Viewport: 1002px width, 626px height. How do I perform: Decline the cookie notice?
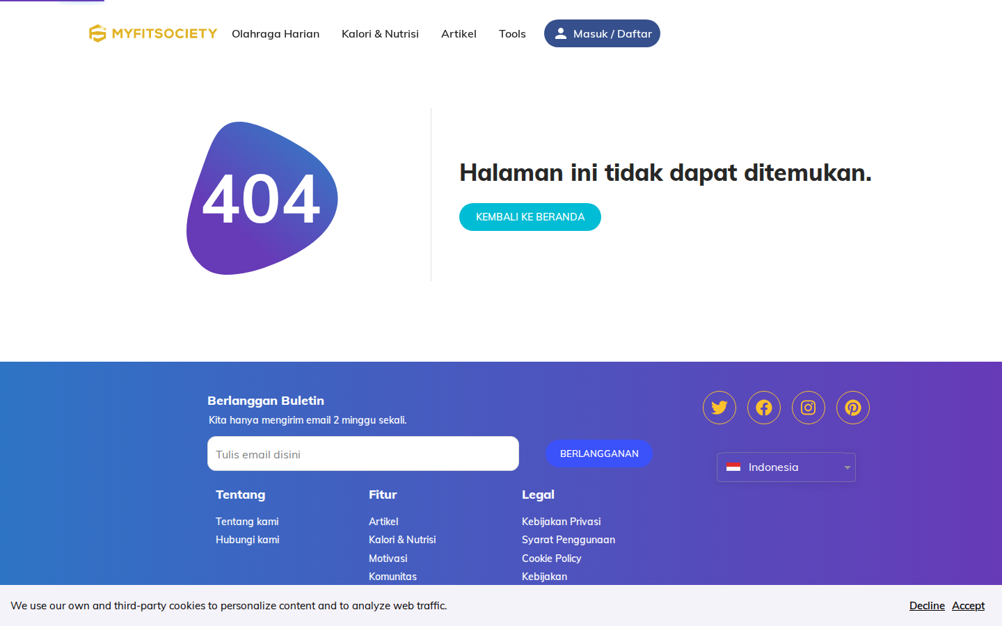coord(927,606)
